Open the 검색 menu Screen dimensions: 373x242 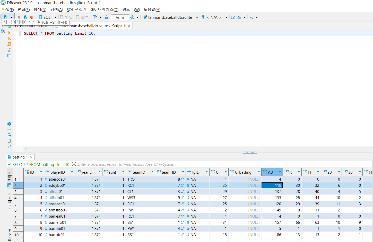click(57, 10)
